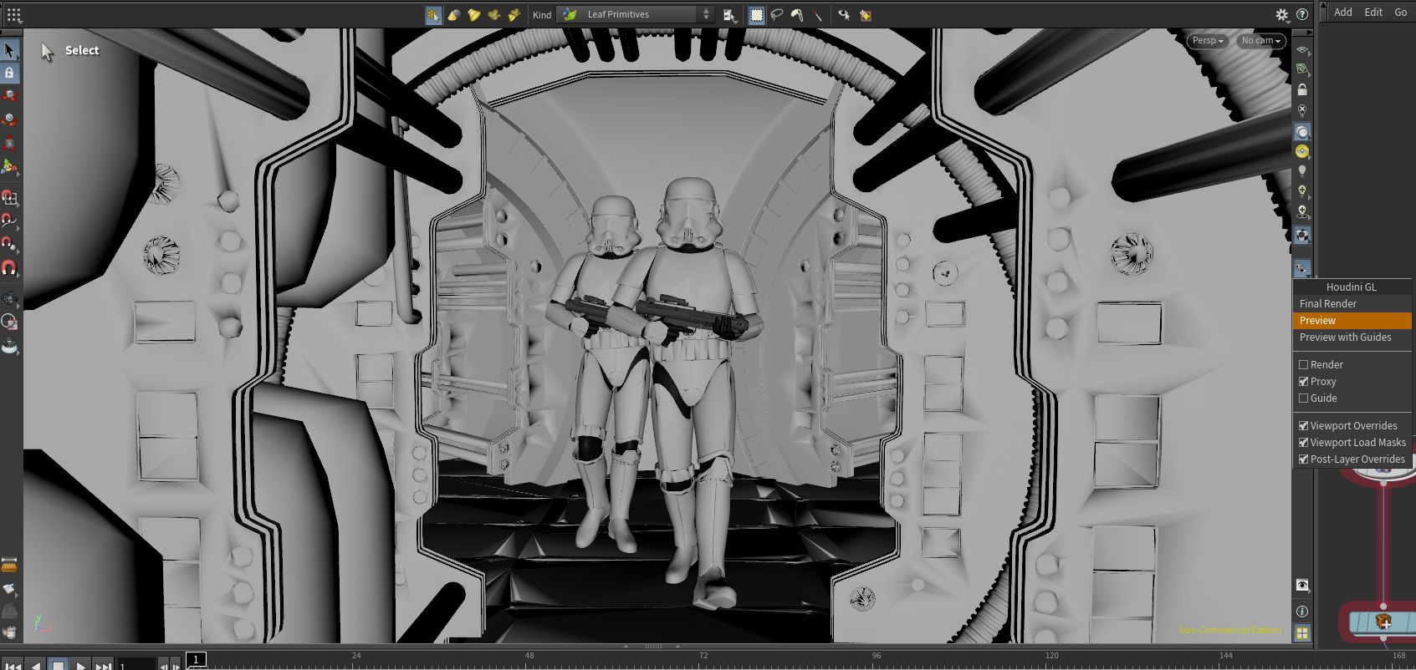Open the Persp viewport menu
The image size is (1416, 670).
1208,41
